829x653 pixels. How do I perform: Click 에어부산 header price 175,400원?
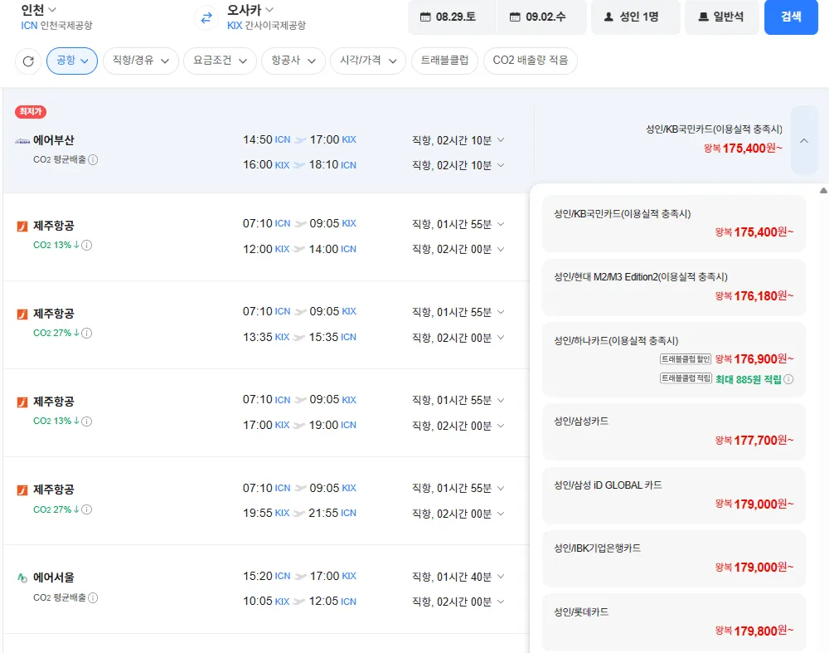[743, 149]
